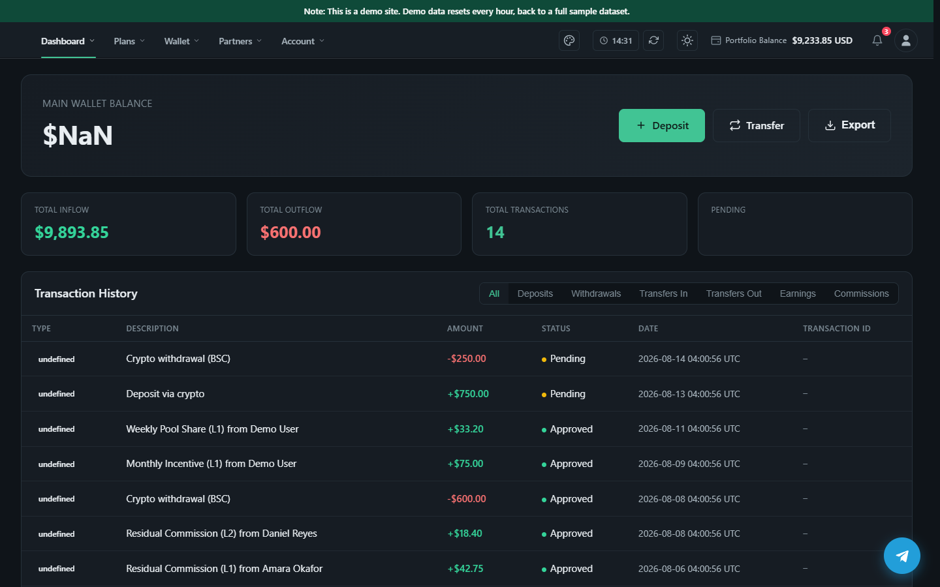This screenshot has height=587, width=940.
Task: Open the Commissions tab
Action: (861, 293)
